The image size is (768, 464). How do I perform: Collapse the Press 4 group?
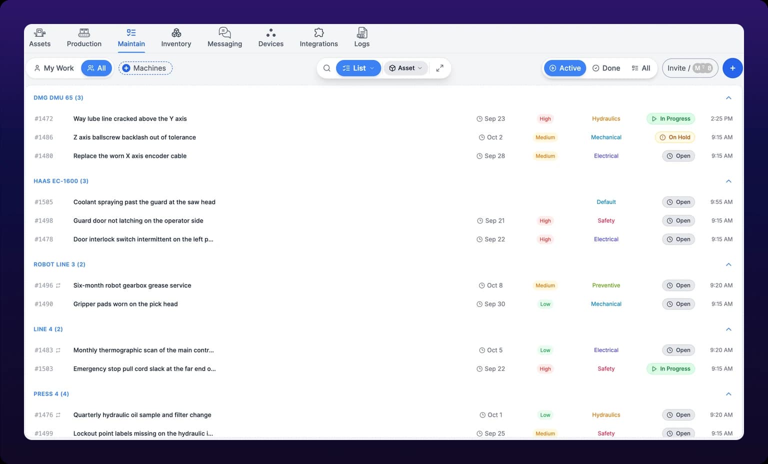(728, 394)
